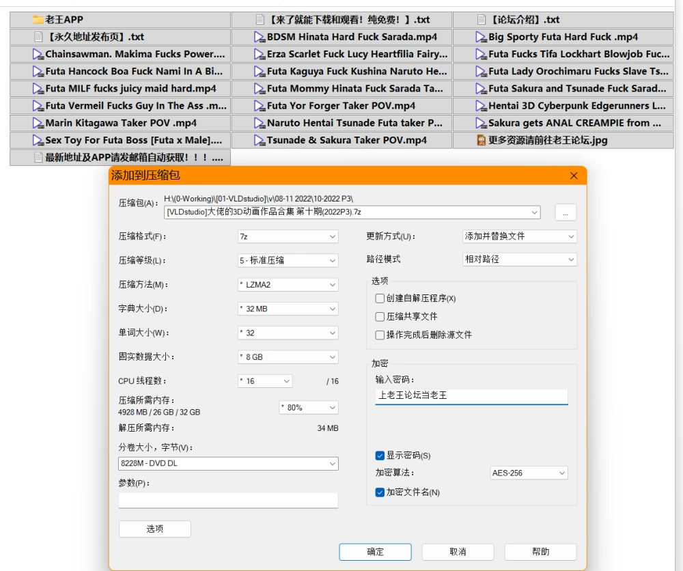Screen dimensions: 683x571
Task: Click the 压缩格式(F) label
Action: [142, 236]
